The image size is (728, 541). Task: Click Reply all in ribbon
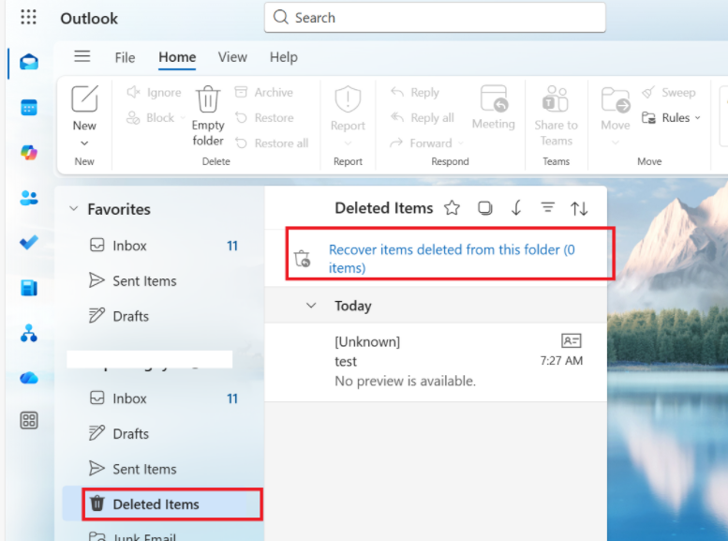click(422, 117)
